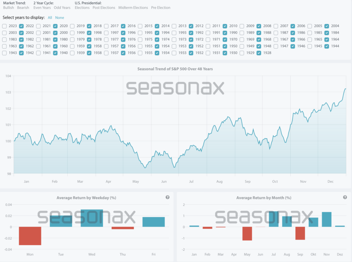Click the November monthly return bar

(327, 219)
